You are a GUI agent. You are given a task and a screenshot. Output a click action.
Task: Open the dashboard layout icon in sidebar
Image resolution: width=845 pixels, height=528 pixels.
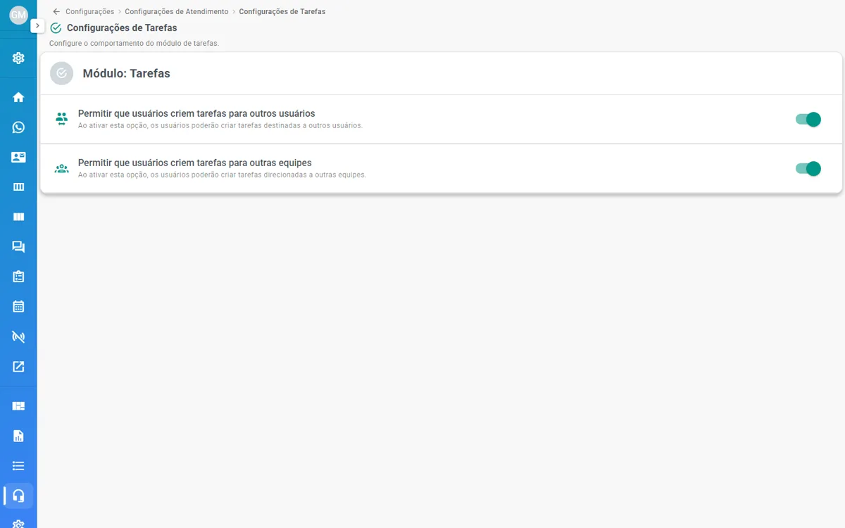coord(18,406)
